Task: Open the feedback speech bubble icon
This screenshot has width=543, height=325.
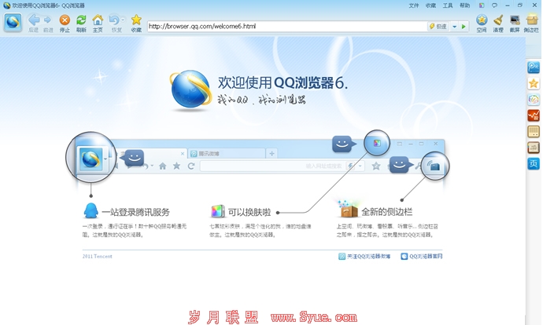Action: (x=494, y=5)
